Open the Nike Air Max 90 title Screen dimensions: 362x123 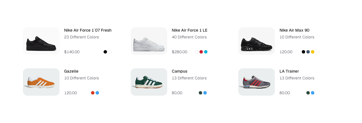[x=294, y=30]
